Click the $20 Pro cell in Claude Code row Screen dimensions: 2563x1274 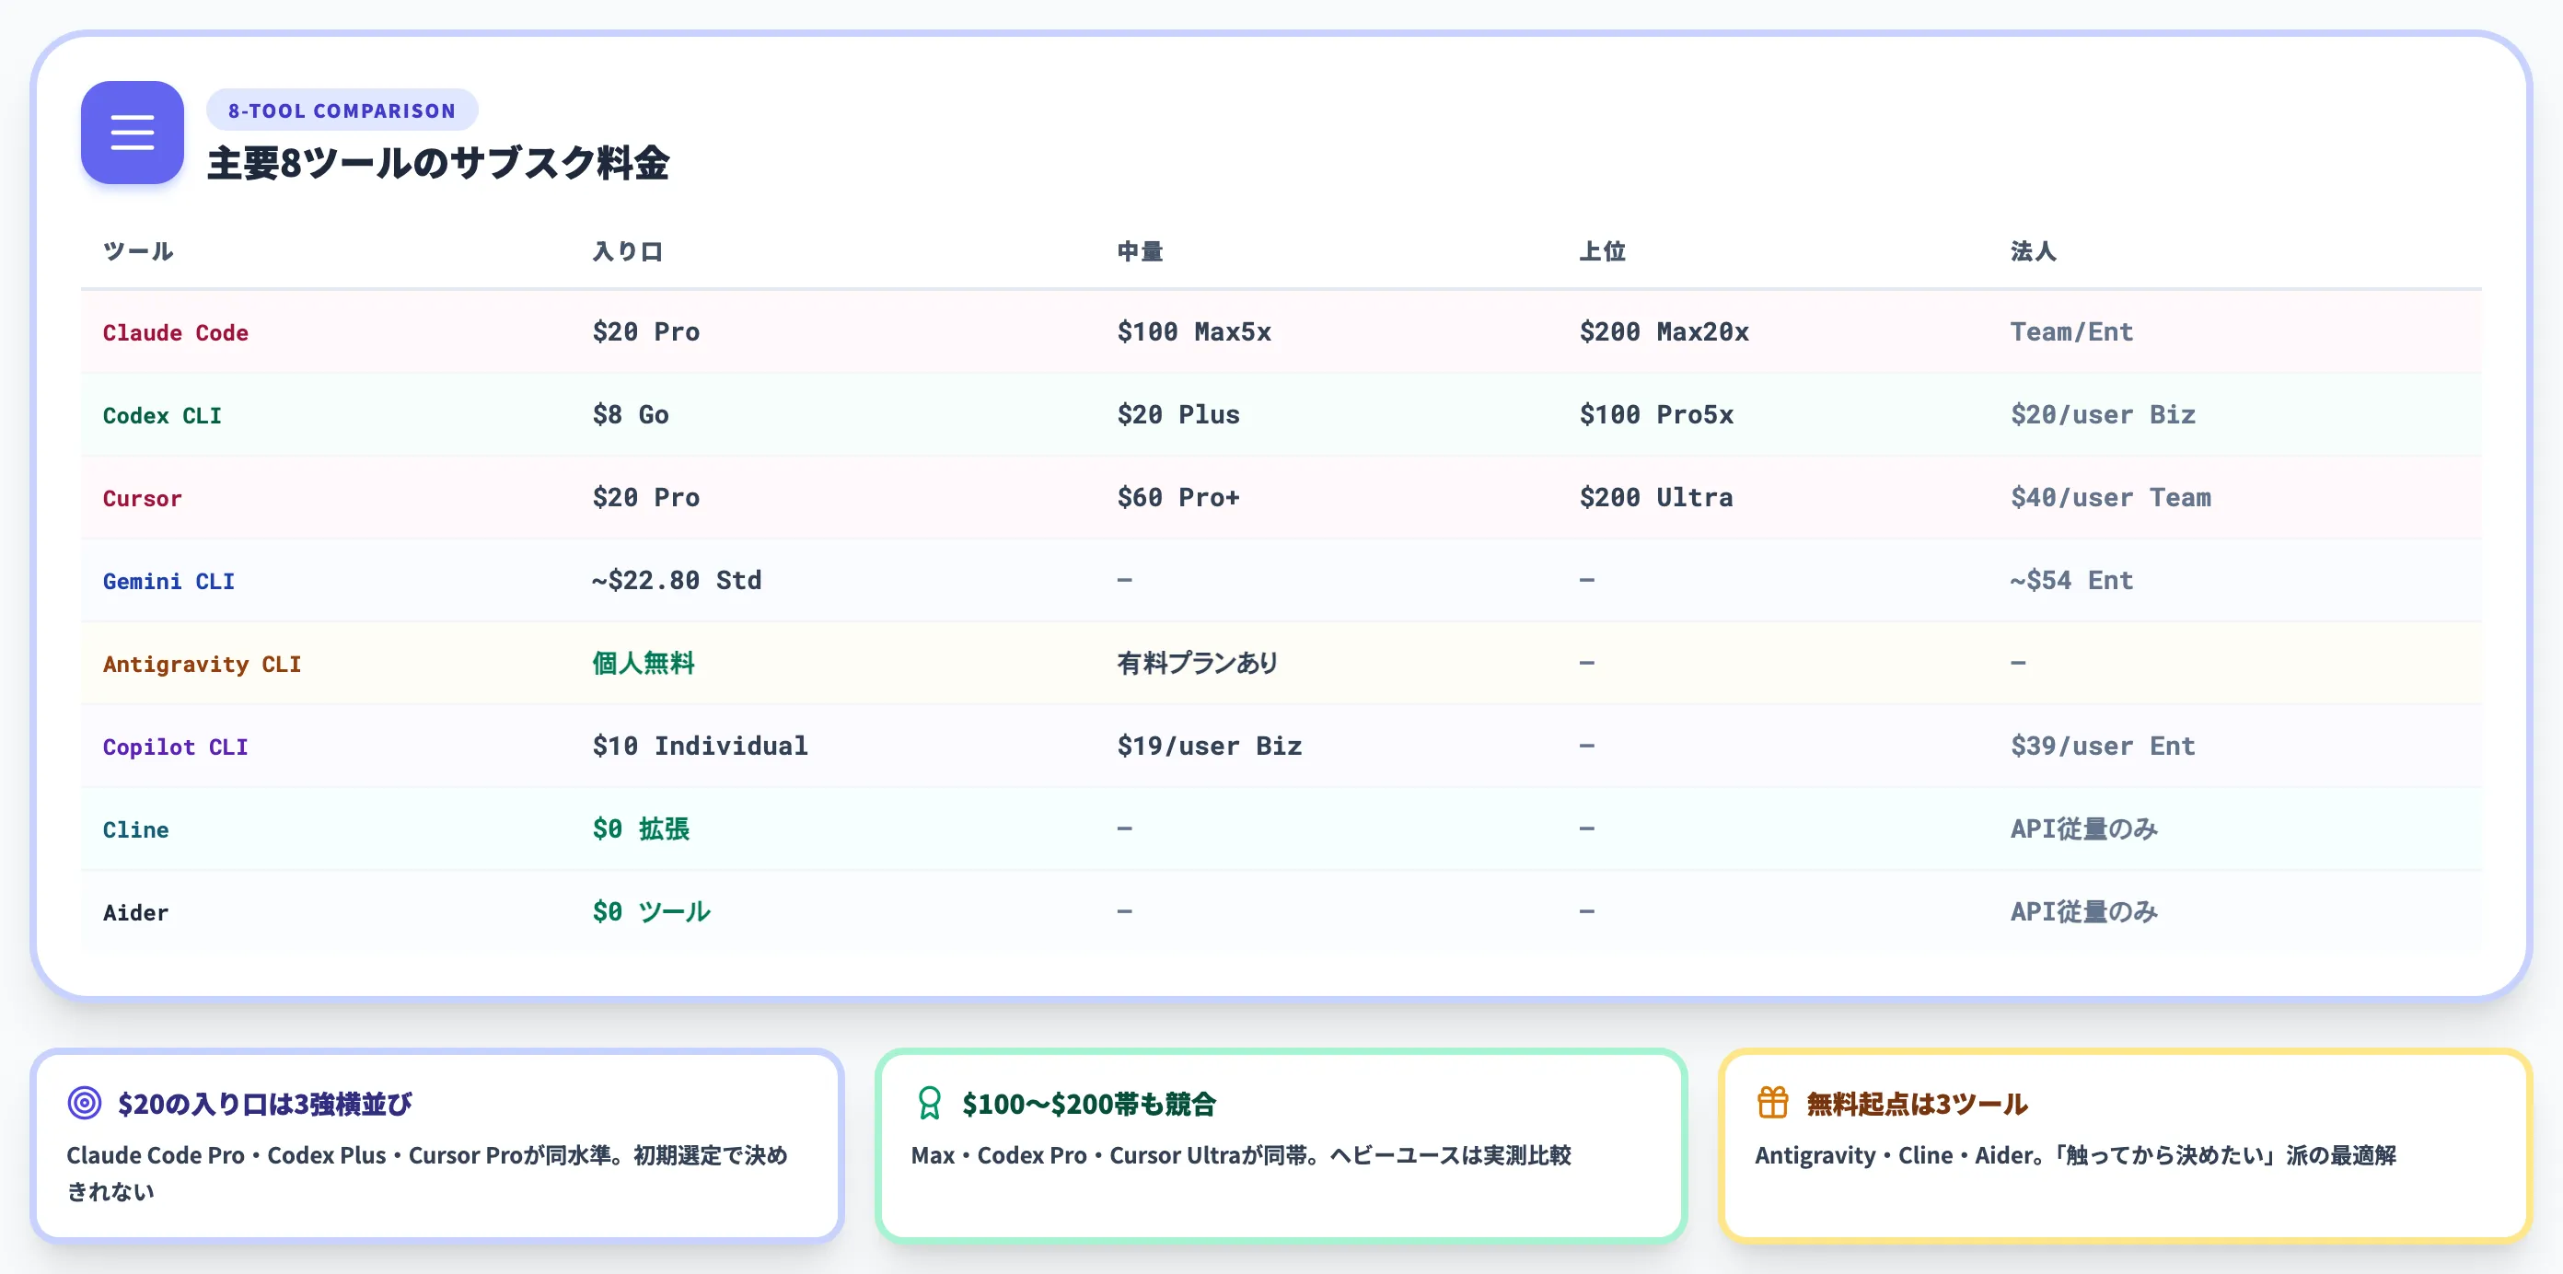645,332
